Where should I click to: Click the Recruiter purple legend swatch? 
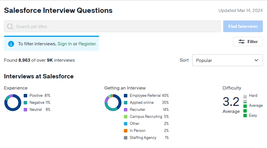126,110
